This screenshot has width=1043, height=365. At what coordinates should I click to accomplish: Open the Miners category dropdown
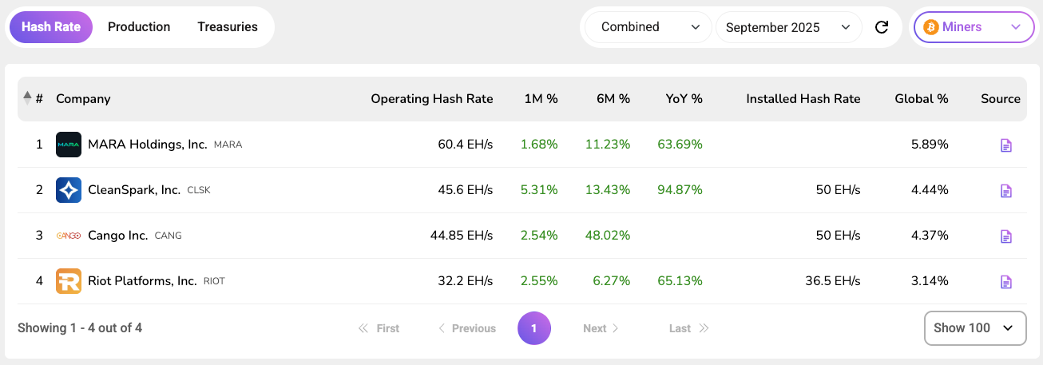[972, 27]
